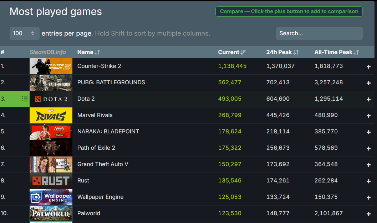This screenshot has height=223, width=377.
Task: Click the plus button for NARAKA: BLADEPOINT
Action: (x=368, y=132)
